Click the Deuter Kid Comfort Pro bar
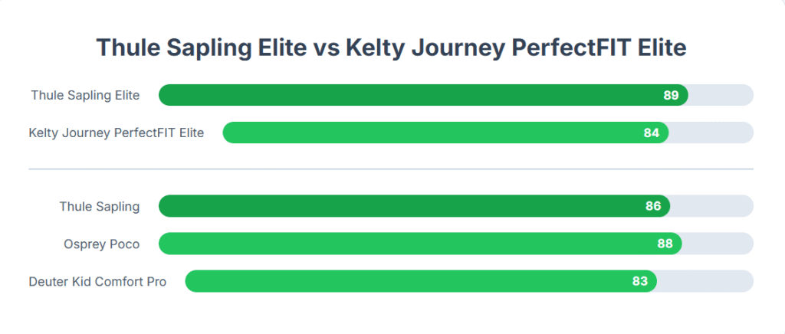 (x=421, y=281)
